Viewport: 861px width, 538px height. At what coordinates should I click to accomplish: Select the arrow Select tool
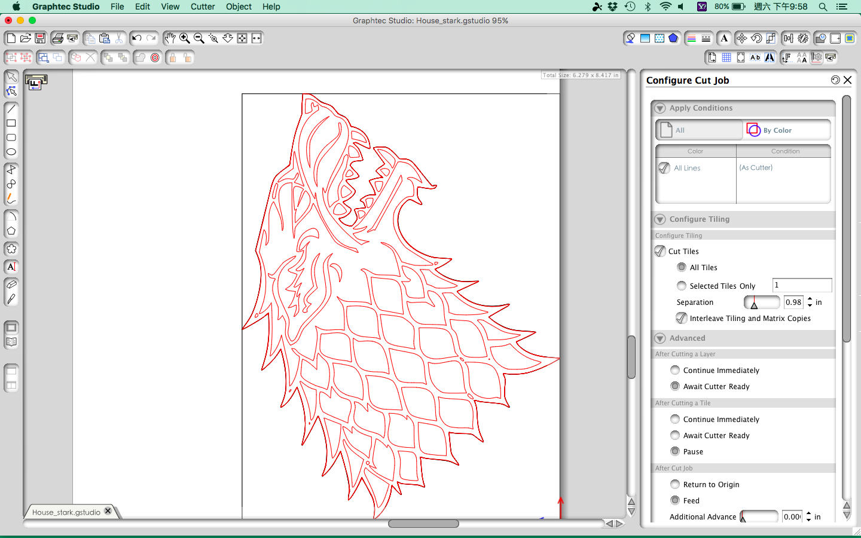tap(11, 77)
